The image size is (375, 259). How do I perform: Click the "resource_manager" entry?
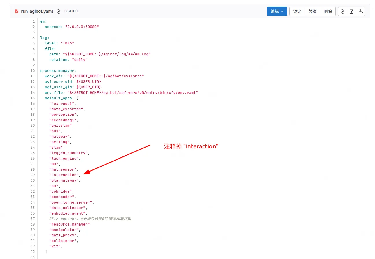click(x=69, y=224)
